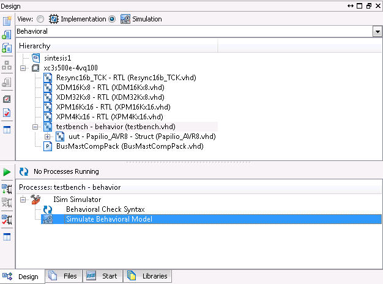This screenshot has height=284, width=383.
Task: Click the VHDL icon beside XDM32Kx8
Action: point(48,97)
